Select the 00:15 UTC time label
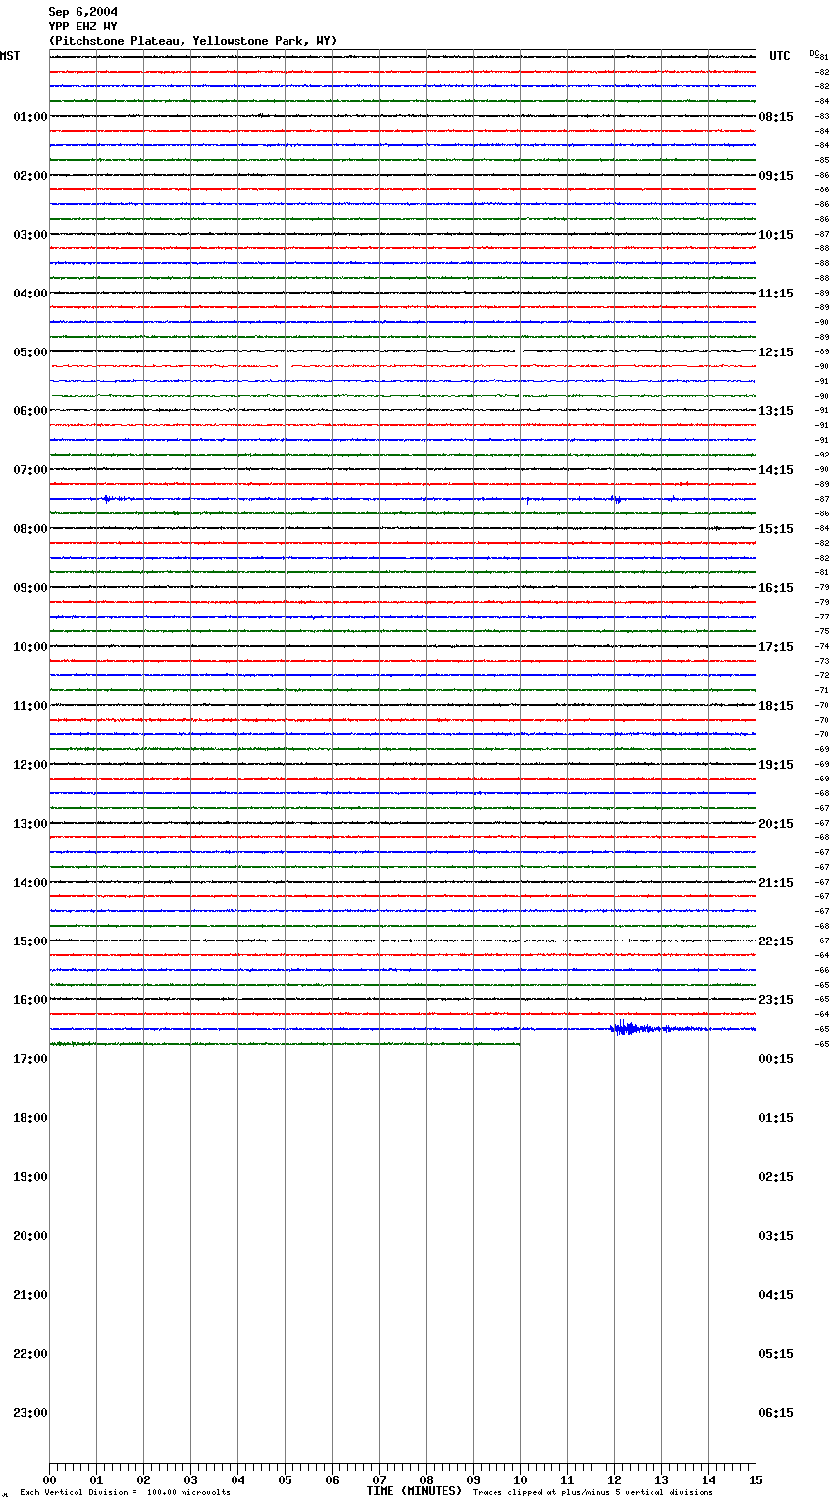This screenshot has height=1506, width=834. [x=776, y=1059]
